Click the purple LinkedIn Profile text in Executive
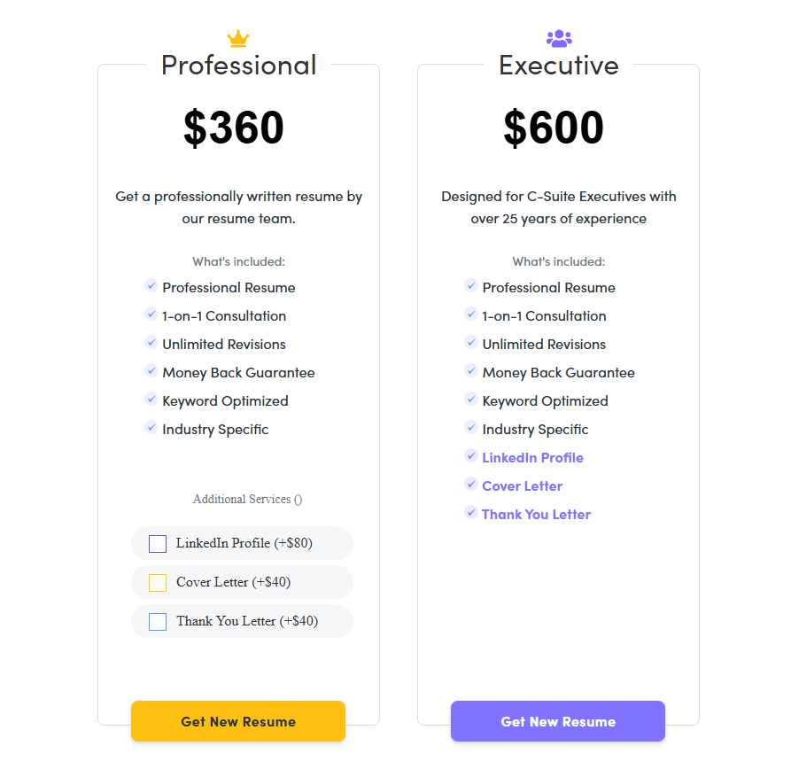Screen dimensions: 791x769 pos(532,458)
